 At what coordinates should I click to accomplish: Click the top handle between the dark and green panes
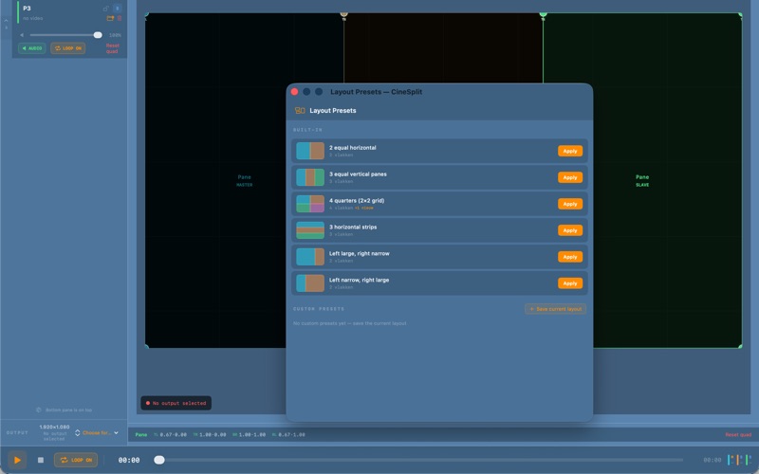[543, 15]
